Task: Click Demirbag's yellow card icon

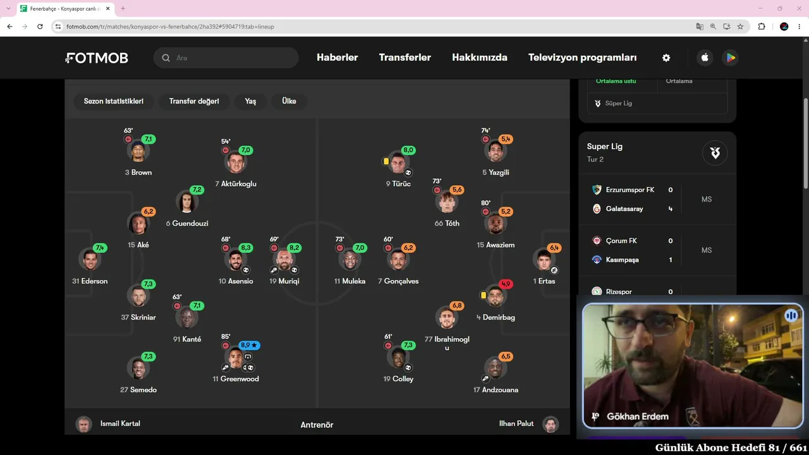Action: coord(484,295)
